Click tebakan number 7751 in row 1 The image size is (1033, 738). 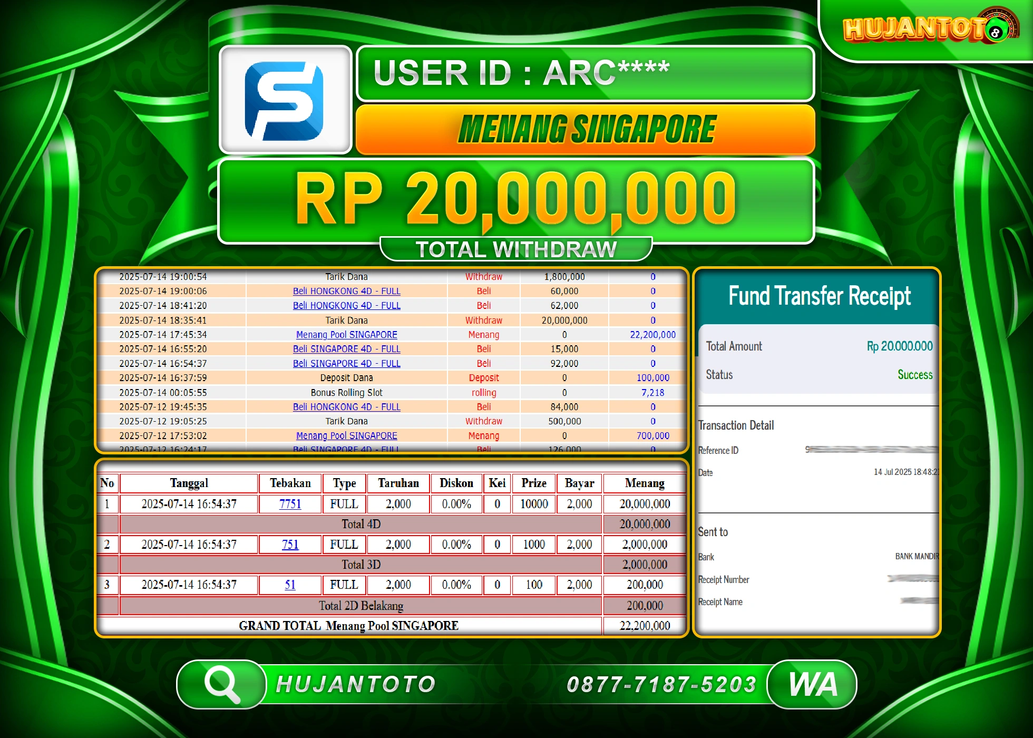pos(289,504)
